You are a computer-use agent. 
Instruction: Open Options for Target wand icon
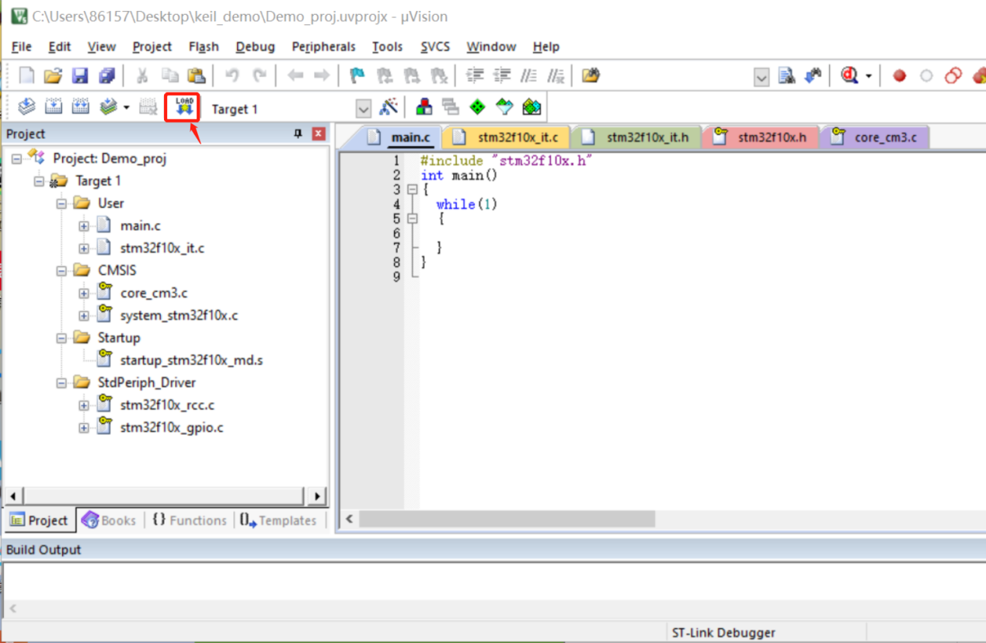[388, 107]
